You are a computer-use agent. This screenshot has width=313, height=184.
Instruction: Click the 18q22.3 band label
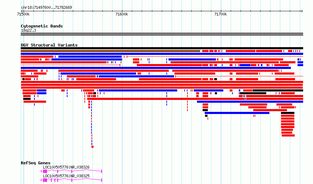(28, 30)
